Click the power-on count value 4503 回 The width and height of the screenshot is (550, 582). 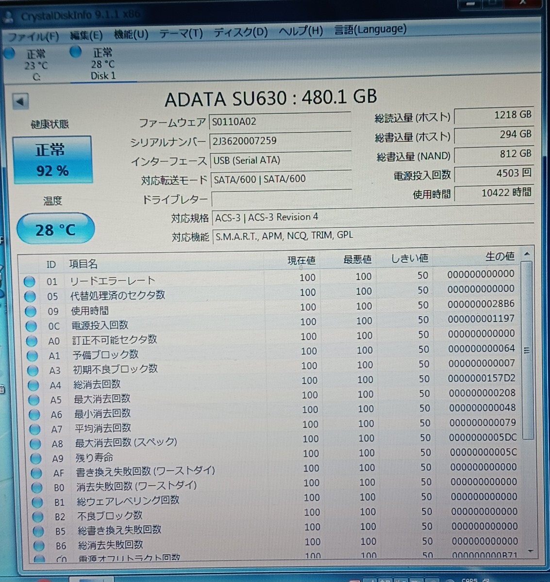pos(494,173)
